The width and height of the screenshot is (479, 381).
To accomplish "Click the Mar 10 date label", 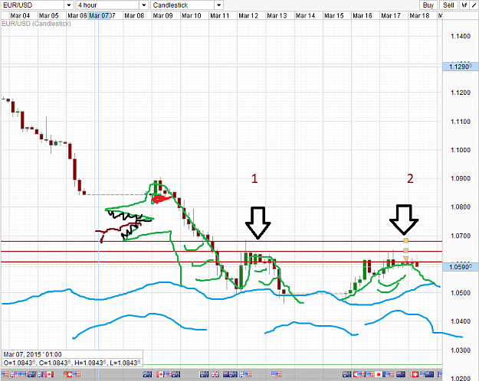I will pyautogui.click(x=192, y=15).
